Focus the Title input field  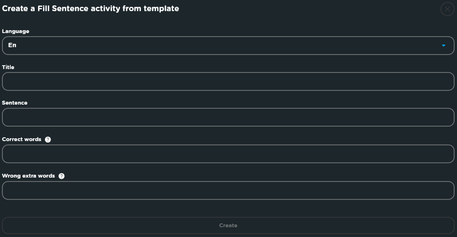coord(228,81)
